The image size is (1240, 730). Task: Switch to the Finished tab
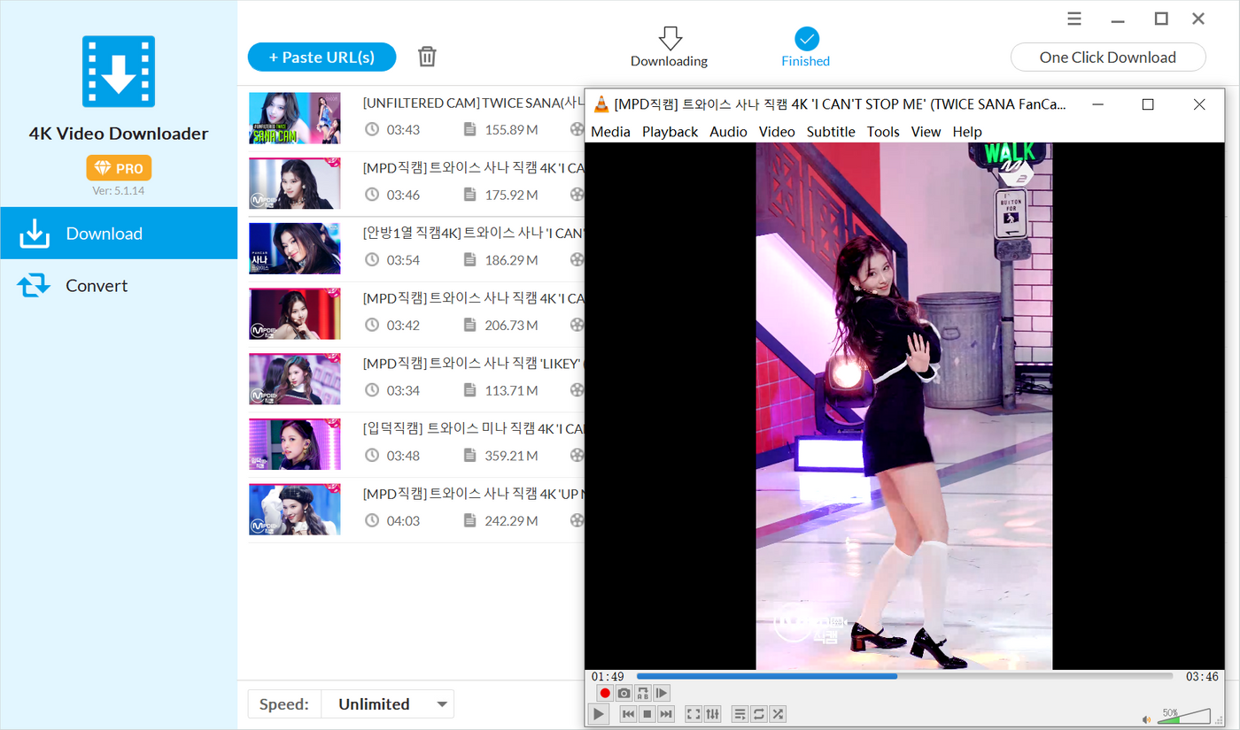(x=806, y=48)
